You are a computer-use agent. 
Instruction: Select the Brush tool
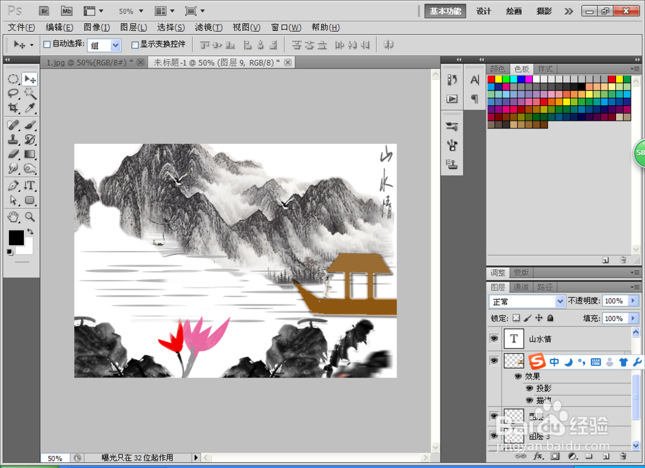tap(30, 125)
